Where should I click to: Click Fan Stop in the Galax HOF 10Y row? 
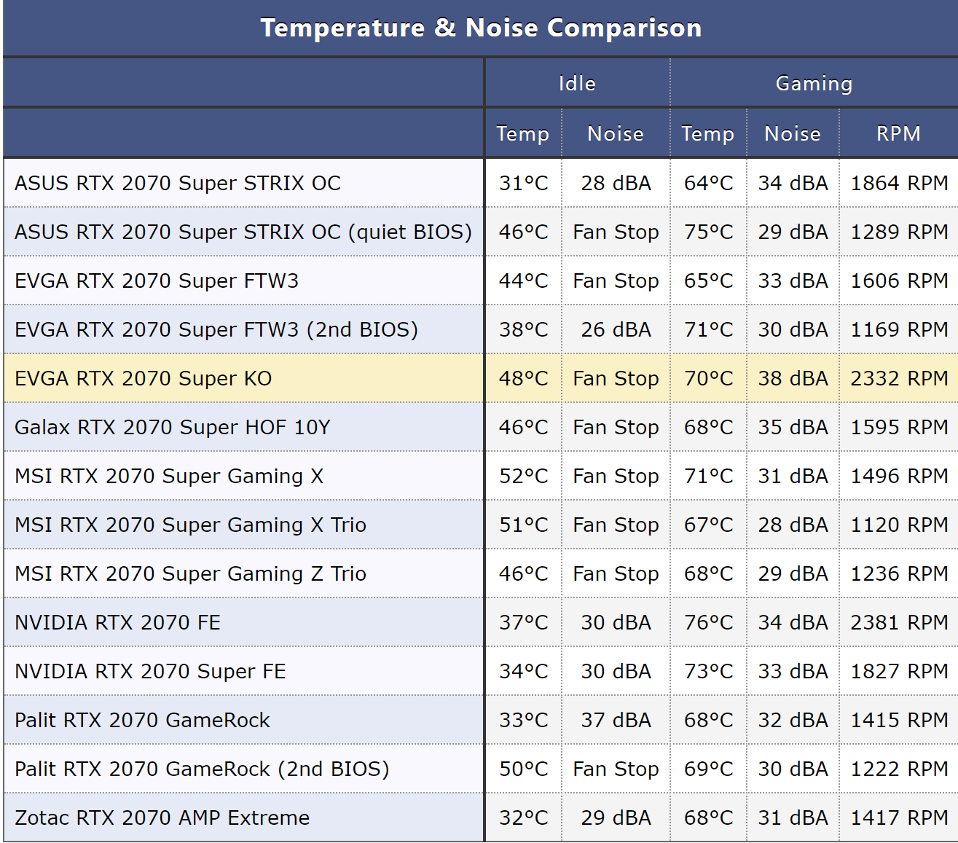(616, 427)
